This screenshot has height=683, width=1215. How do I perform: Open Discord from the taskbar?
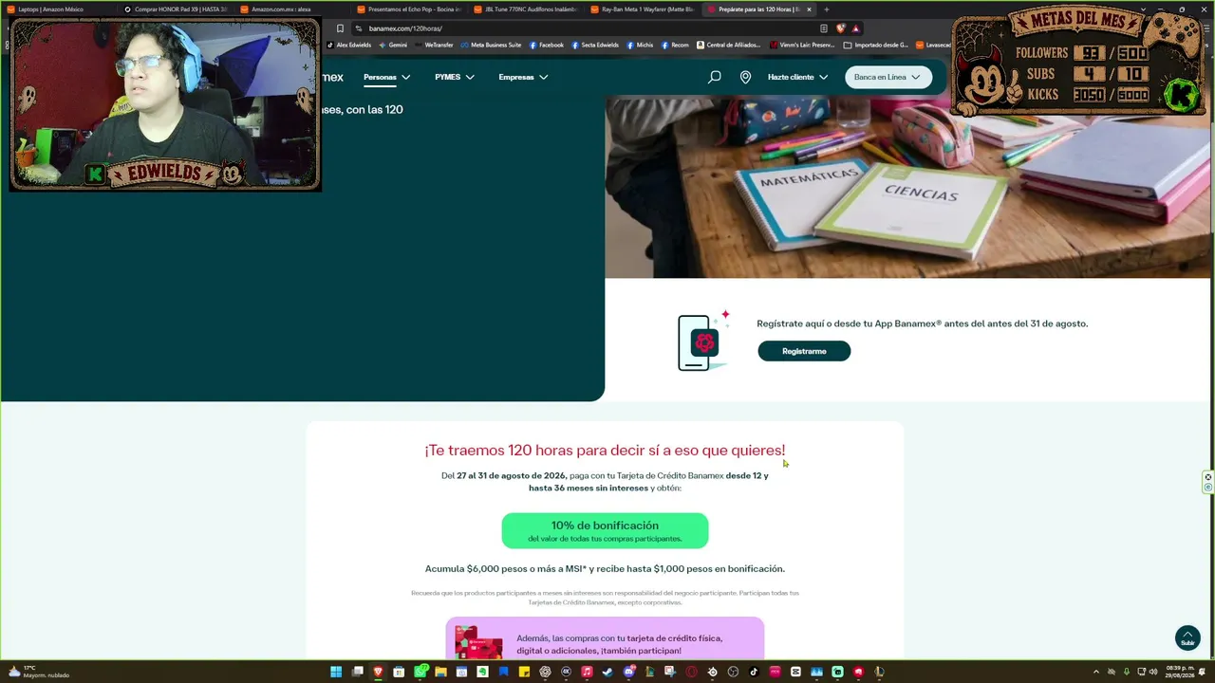pos(628,672)
